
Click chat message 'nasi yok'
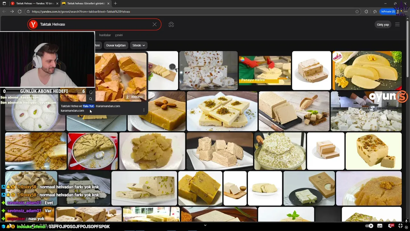point(36,219)
